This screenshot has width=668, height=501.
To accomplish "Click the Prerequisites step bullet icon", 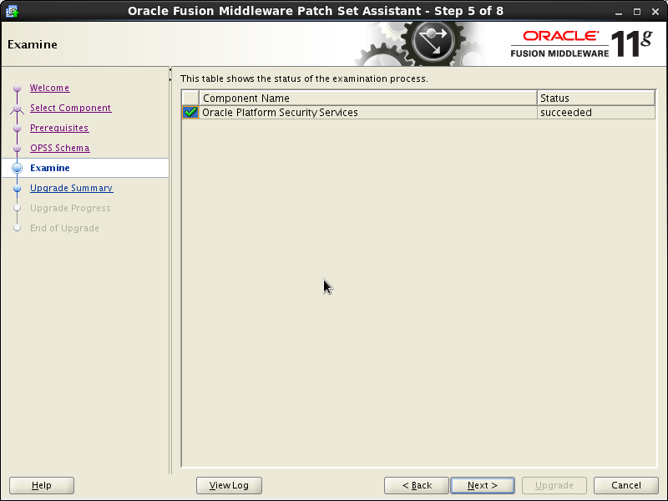I will coord(17,129).
